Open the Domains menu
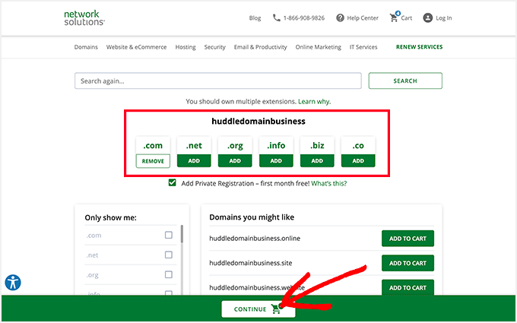This screenshot has width=517, height=323. pos(86,47)
